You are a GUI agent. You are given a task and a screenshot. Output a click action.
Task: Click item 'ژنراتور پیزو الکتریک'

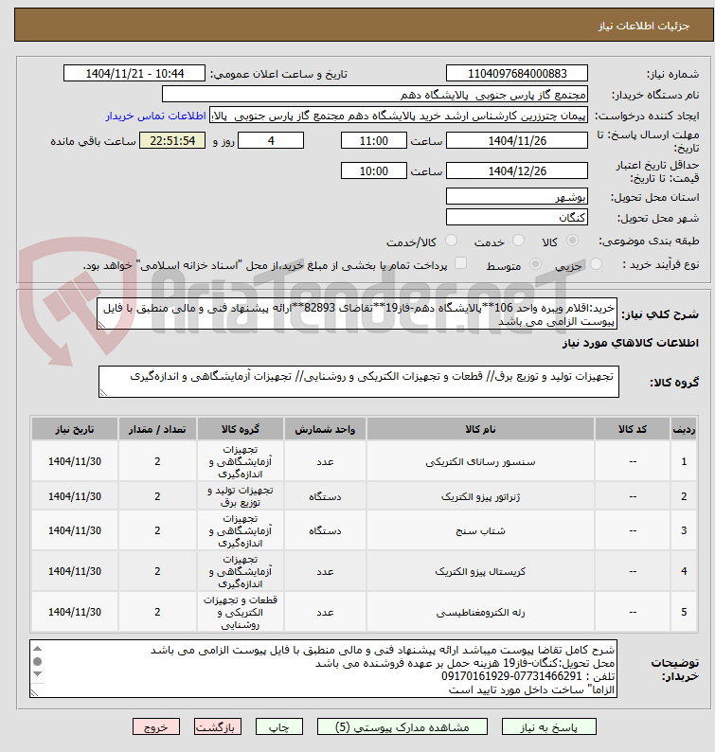pos(480,496)
